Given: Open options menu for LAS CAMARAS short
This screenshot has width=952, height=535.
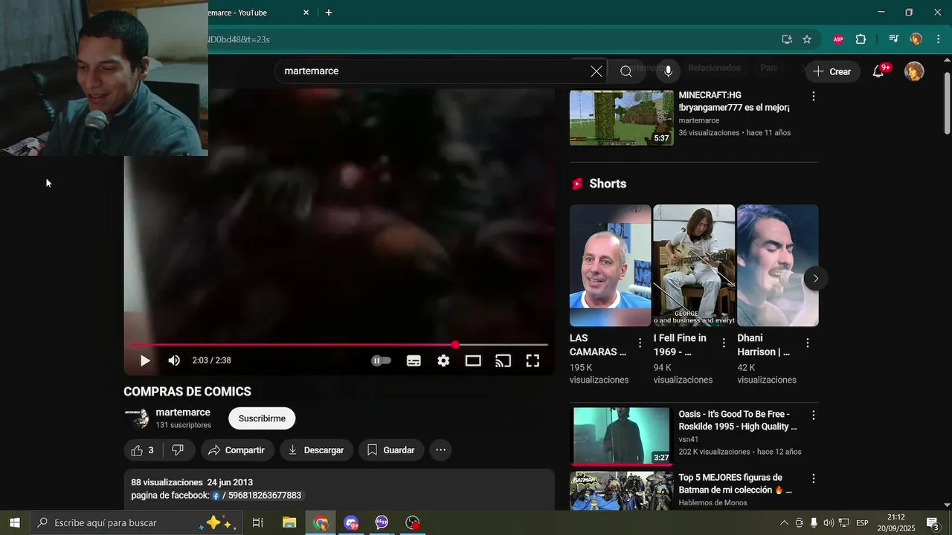Looking at the screenshot, I should (640, 343).
